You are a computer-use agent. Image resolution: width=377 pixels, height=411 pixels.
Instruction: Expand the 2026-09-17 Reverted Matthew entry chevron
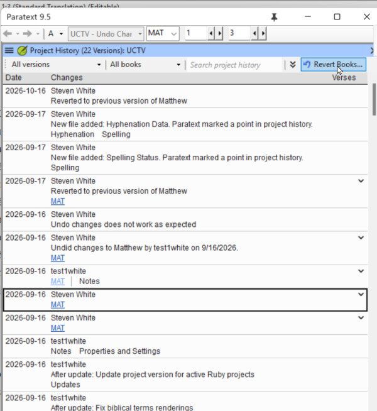click(361, 181)
